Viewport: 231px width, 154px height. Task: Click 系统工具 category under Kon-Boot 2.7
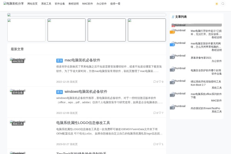click(x=216, y=88)
